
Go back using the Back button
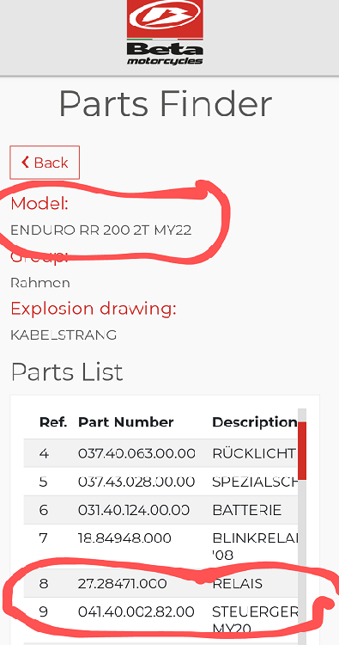[45, 163]
